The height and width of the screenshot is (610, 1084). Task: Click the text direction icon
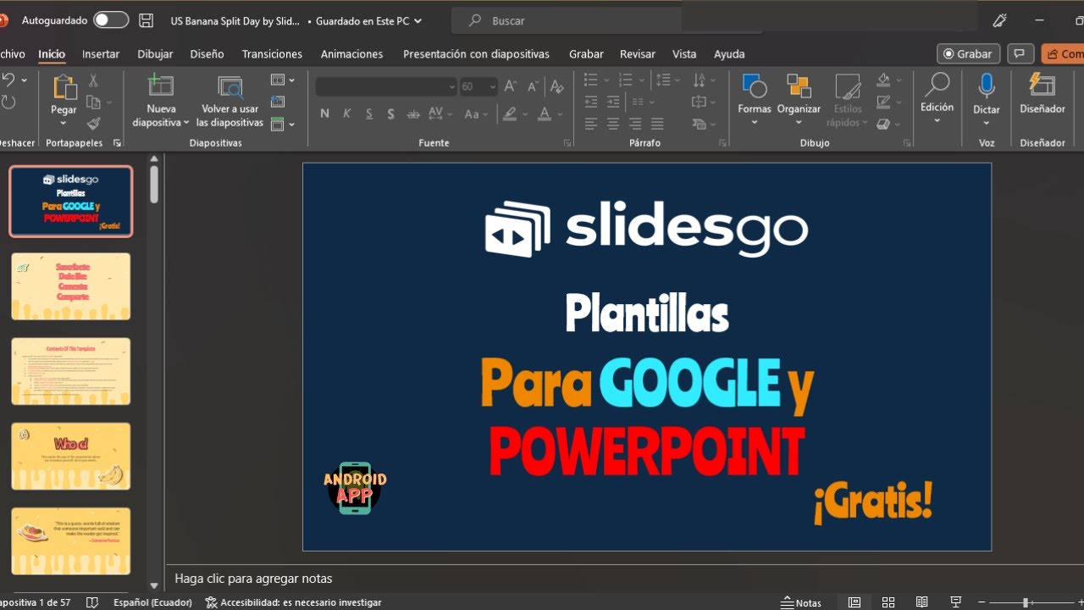[x=700, y=80]
